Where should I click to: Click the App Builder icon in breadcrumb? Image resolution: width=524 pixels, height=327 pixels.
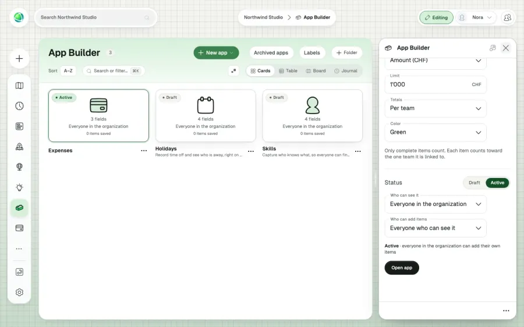(298, 17)
